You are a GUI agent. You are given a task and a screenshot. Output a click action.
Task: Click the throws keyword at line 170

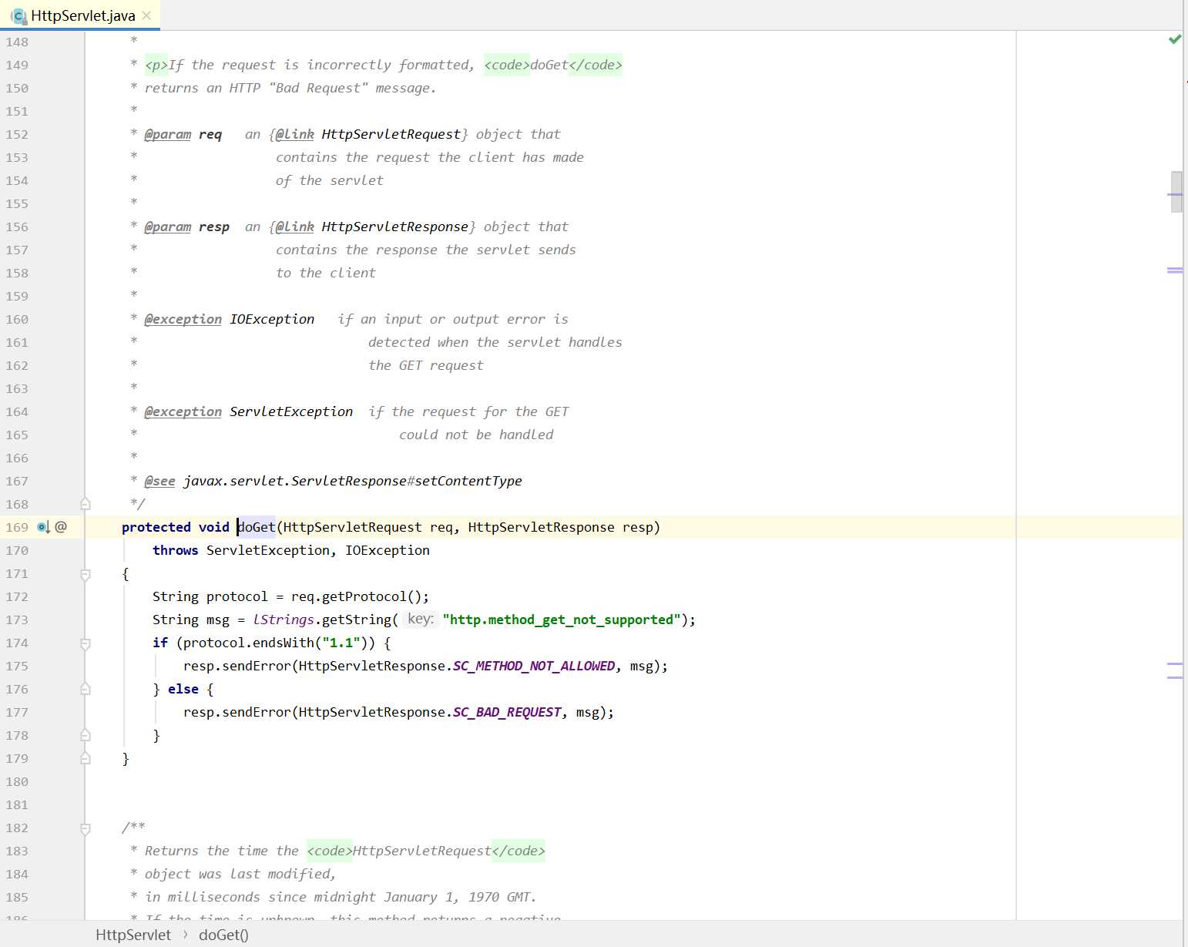176,550
